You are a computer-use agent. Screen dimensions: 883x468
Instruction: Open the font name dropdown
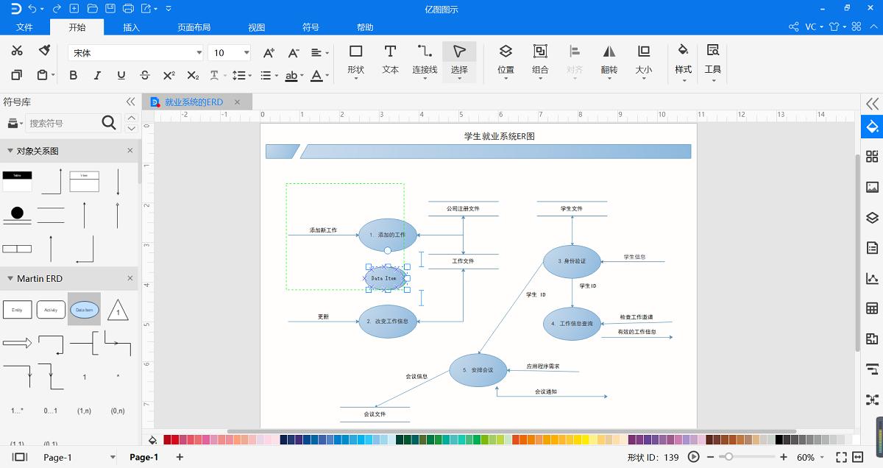point(199,53)
